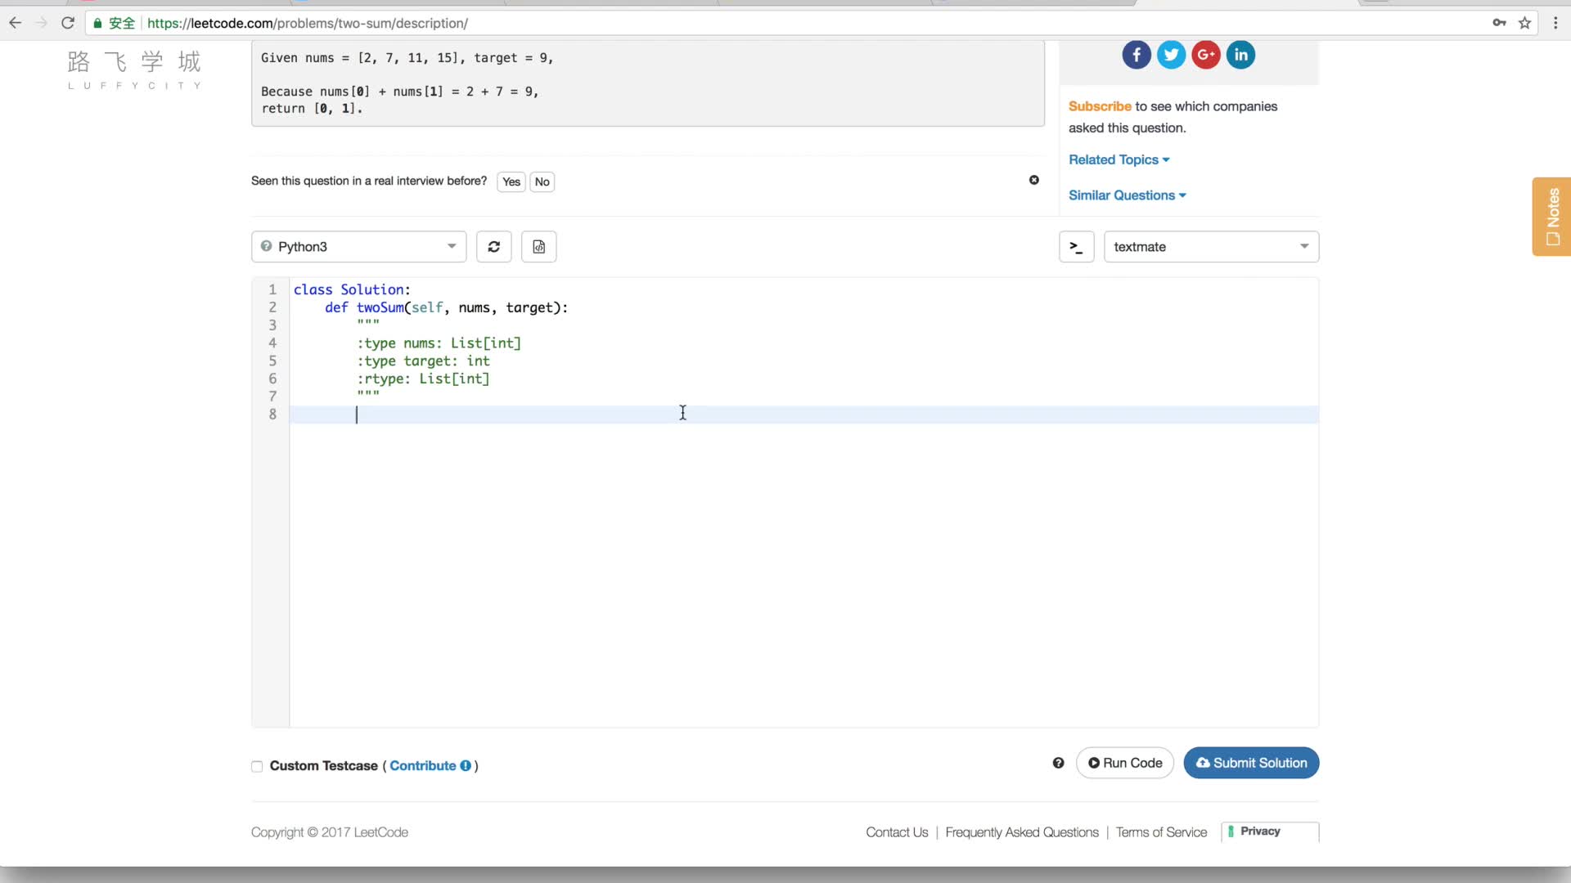
Task: Expand Similar Questions
Action: pyautogui.click(x=1127, y=195)
